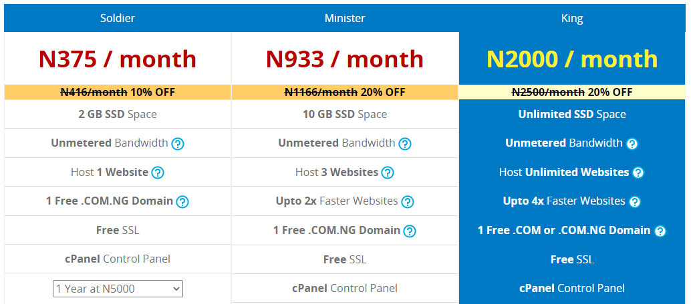Image resolution: width=691 pixels, height=304 pixels.
Task: Click the N2500/month 20% OFF banner
Action: [572, 93]
